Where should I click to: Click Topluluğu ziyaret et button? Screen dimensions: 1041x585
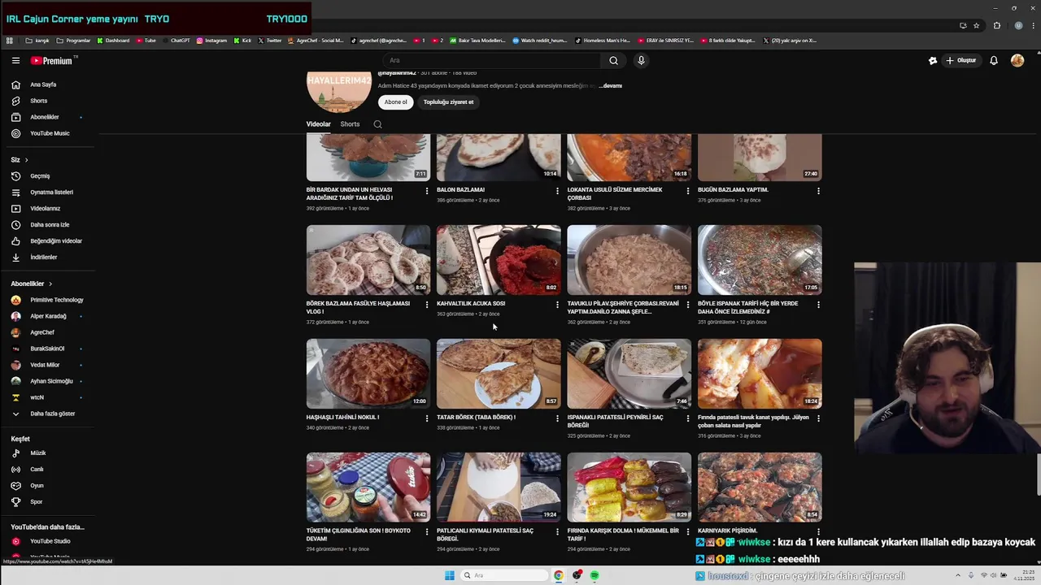pos(448,102)
